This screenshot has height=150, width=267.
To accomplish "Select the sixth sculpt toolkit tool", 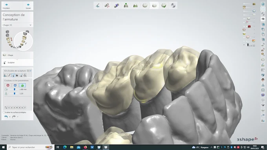I will click(x=25, y=75).
